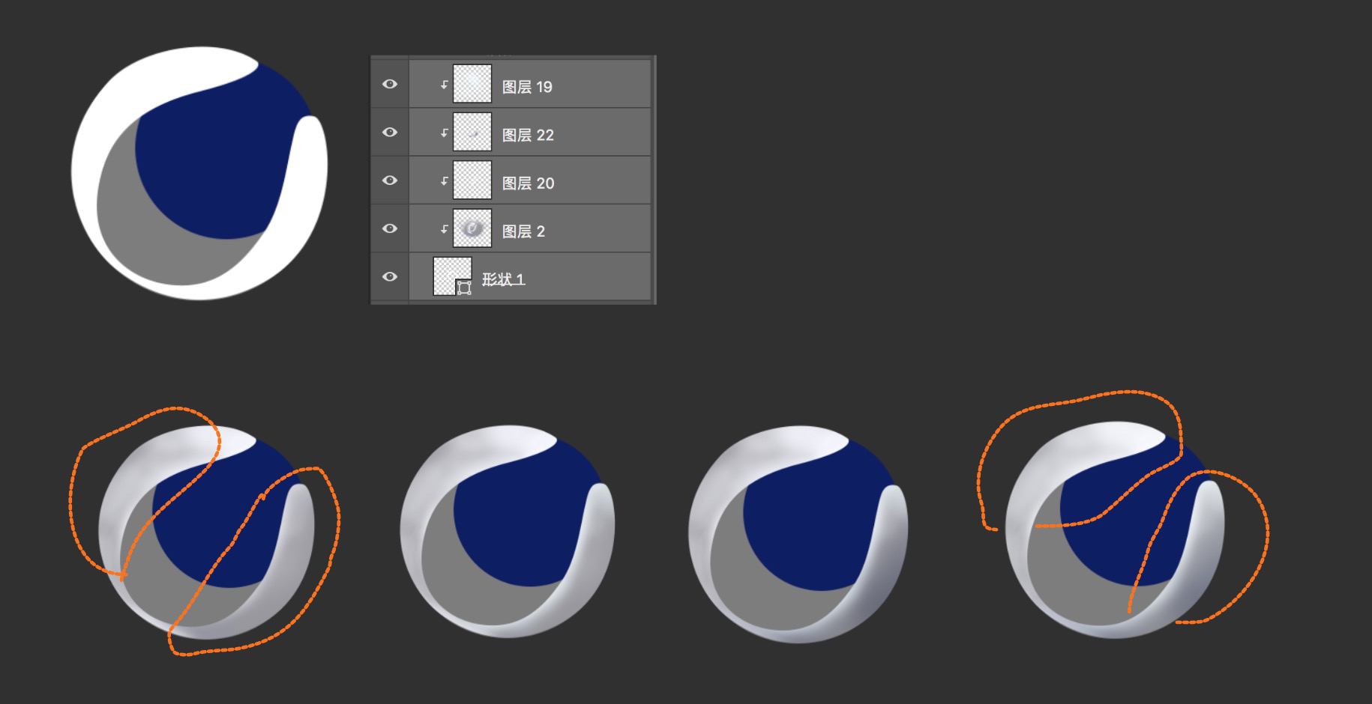1372x704 pixels.
Task: Click the vector shape badge on 形状 1
Action: pyautogui.click(x=464, y=288)
